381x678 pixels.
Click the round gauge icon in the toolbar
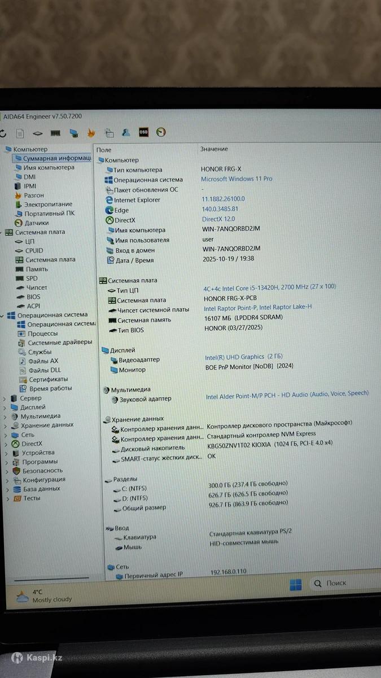coord(161,132)
